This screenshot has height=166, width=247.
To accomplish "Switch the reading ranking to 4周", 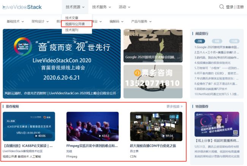I will 217,41.
